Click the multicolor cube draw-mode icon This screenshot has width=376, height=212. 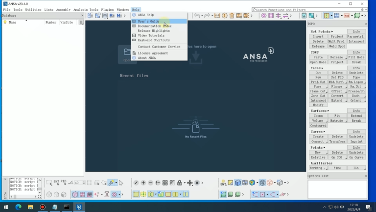tap(252, 183)
